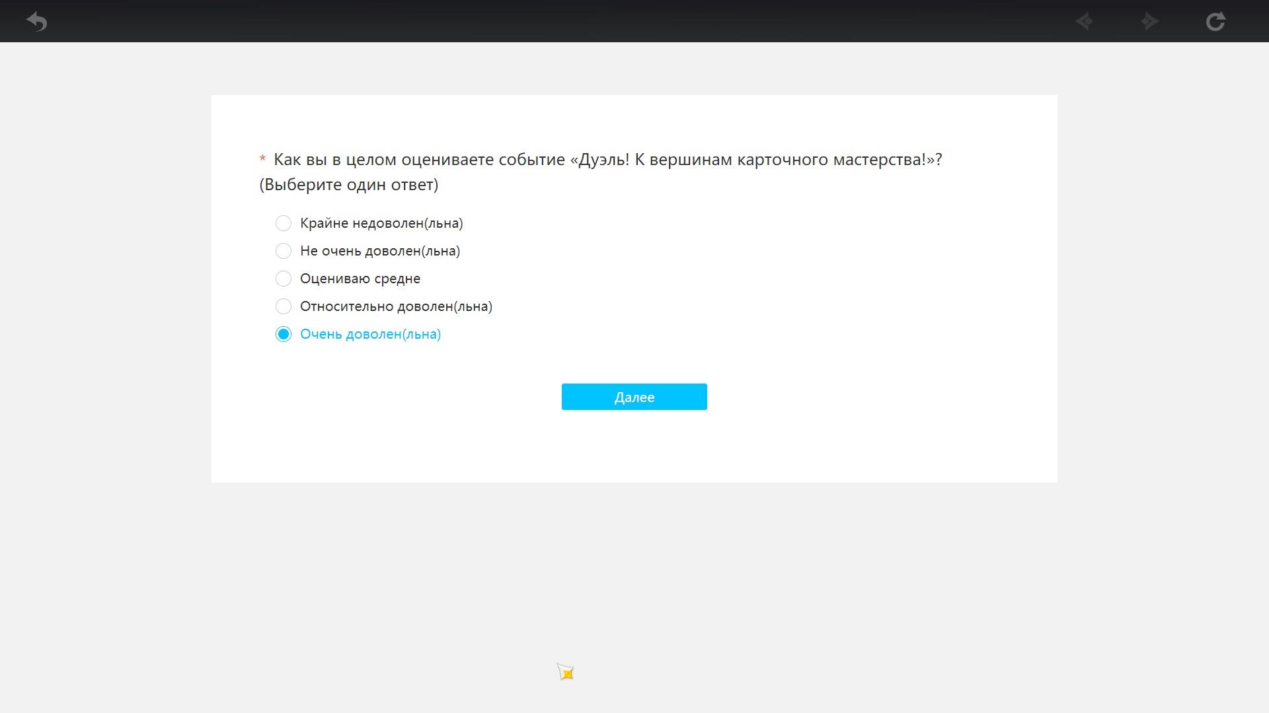Select the 'Не очень доволен(льна)' radio button

coord(284,251)
